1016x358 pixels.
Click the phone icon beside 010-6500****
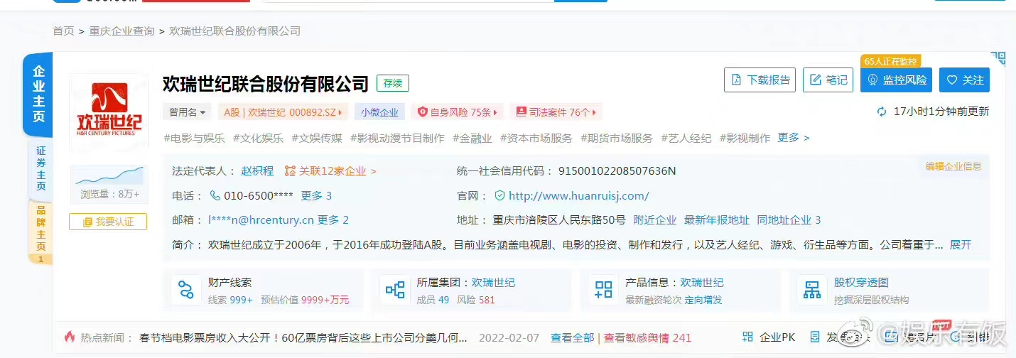[x=215, y=195]
